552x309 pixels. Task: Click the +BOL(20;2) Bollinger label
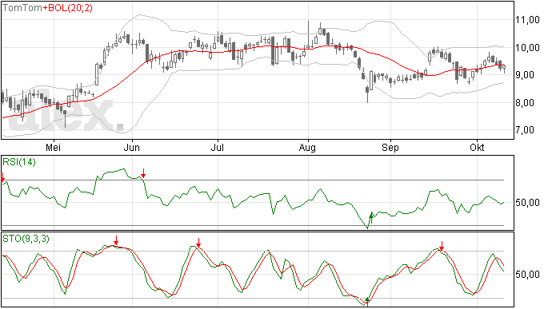[68, 8]
